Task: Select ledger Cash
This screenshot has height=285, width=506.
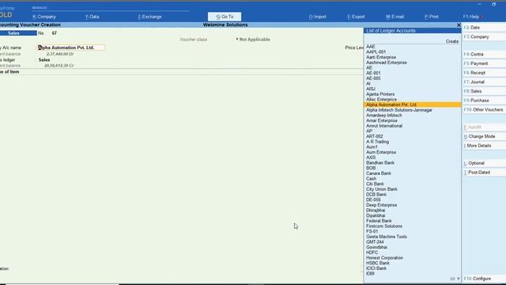Action: (371, 179)
